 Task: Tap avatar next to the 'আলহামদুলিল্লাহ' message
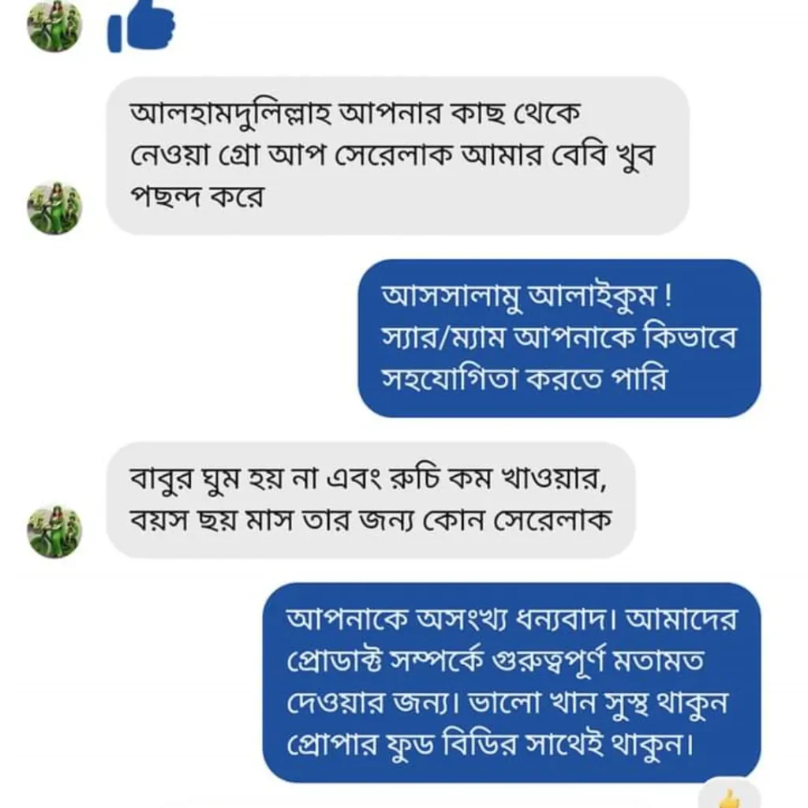click(x=54, y=208)
